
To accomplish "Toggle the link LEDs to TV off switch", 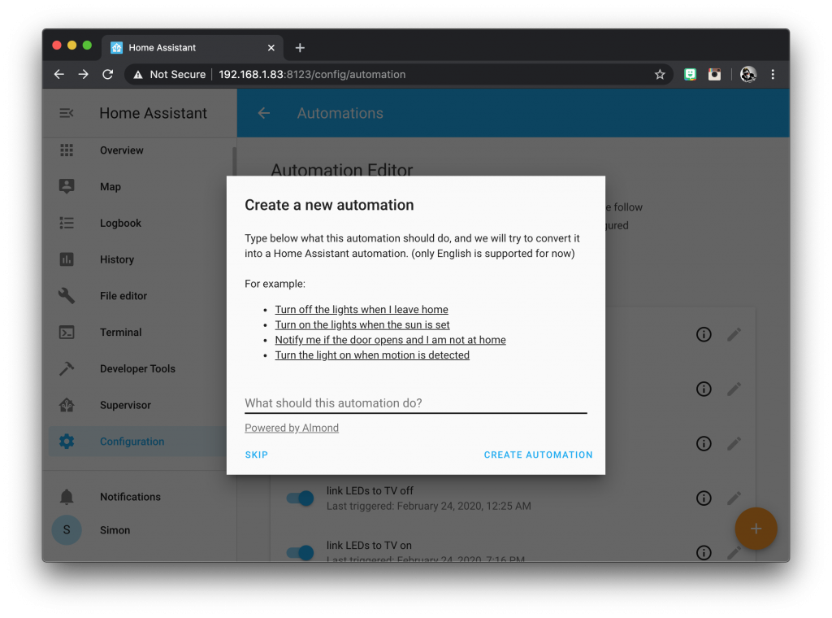I will click(x=301, y=498).
